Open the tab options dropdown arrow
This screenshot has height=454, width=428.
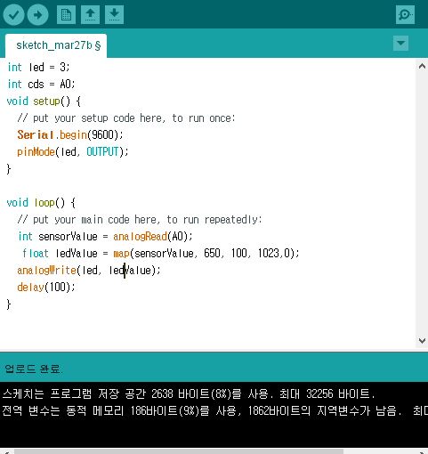pyautogui.click(x=400, y=44)
